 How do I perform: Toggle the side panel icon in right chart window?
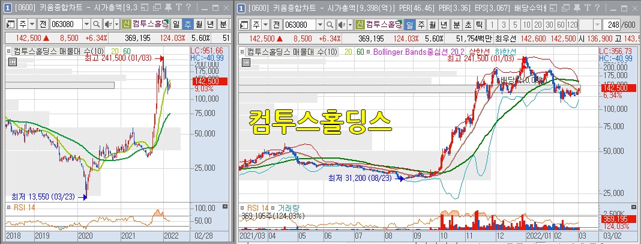point(244,25)
